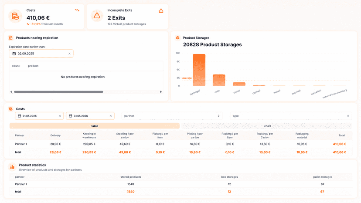The width and height of the screenshot is (361, 203).
Task: Open the partner dropdown
Action: pos(172,116)
